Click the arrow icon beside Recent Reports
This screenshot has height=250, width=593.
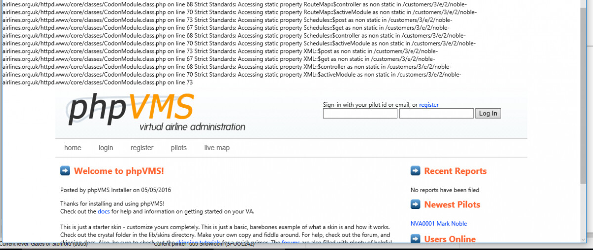416,170
